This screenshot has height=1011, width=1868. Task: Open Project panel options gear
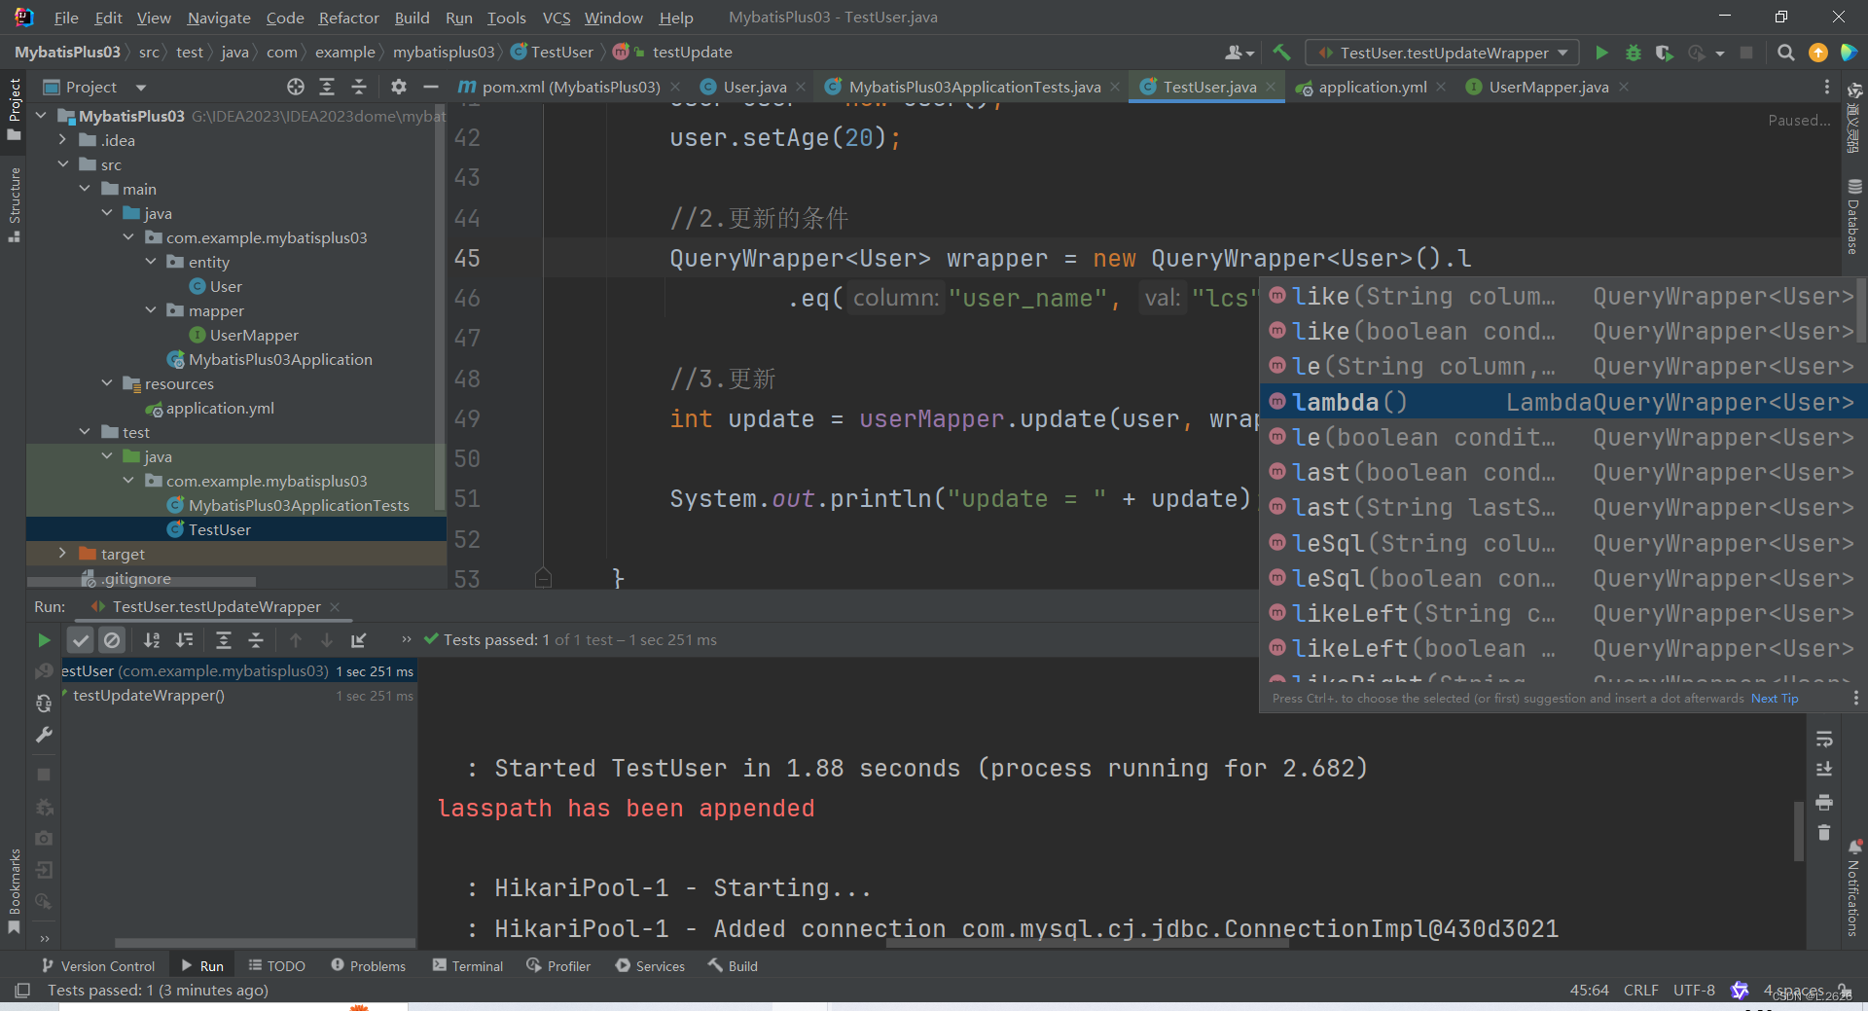398,87
